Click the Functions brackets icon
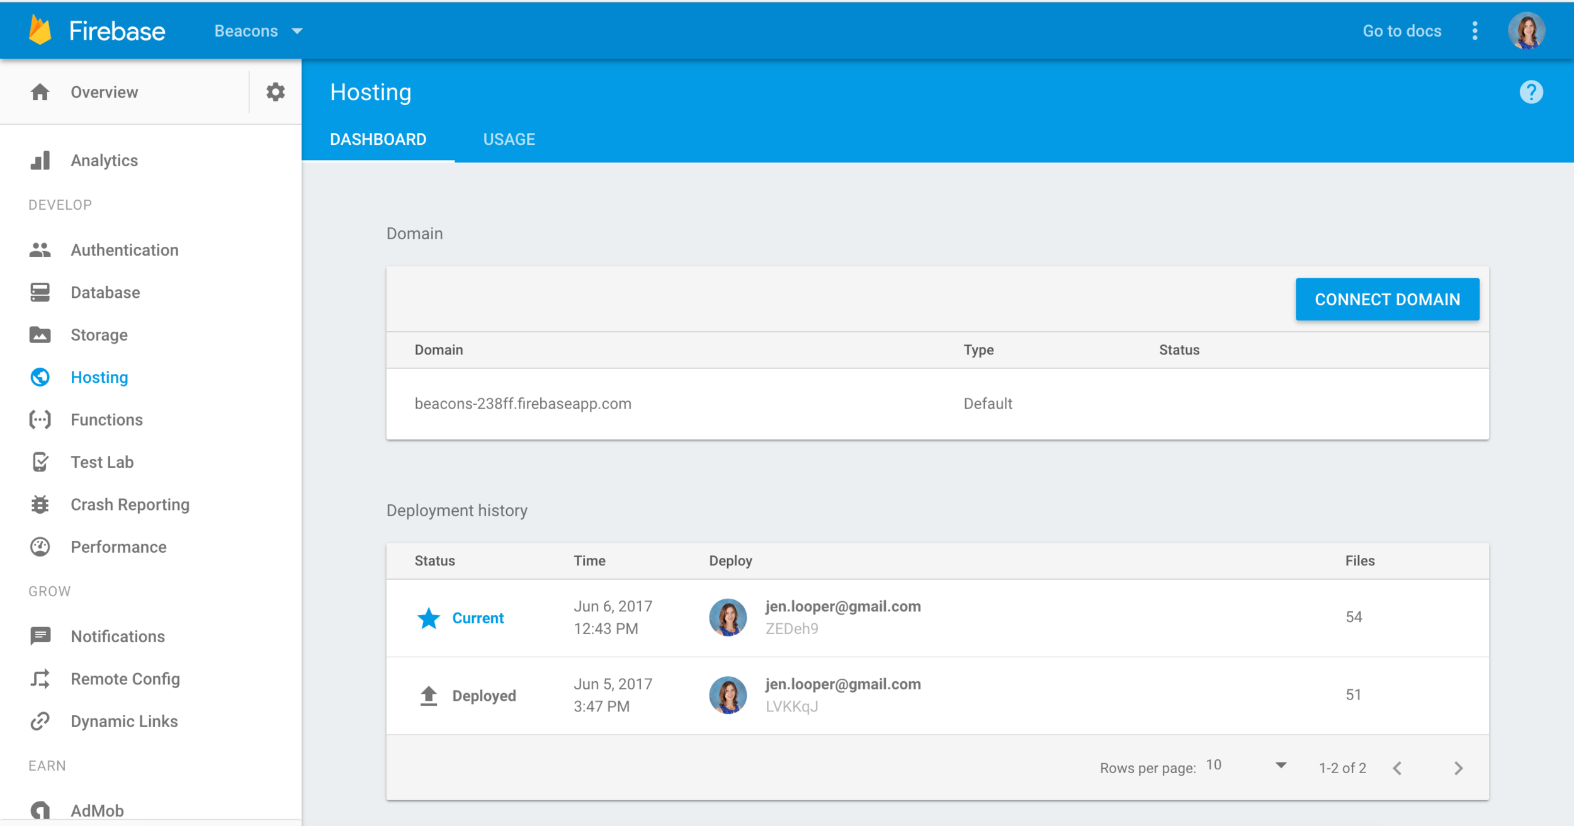The height and width of the screenshot is (826, 1574). pos(40,419)
